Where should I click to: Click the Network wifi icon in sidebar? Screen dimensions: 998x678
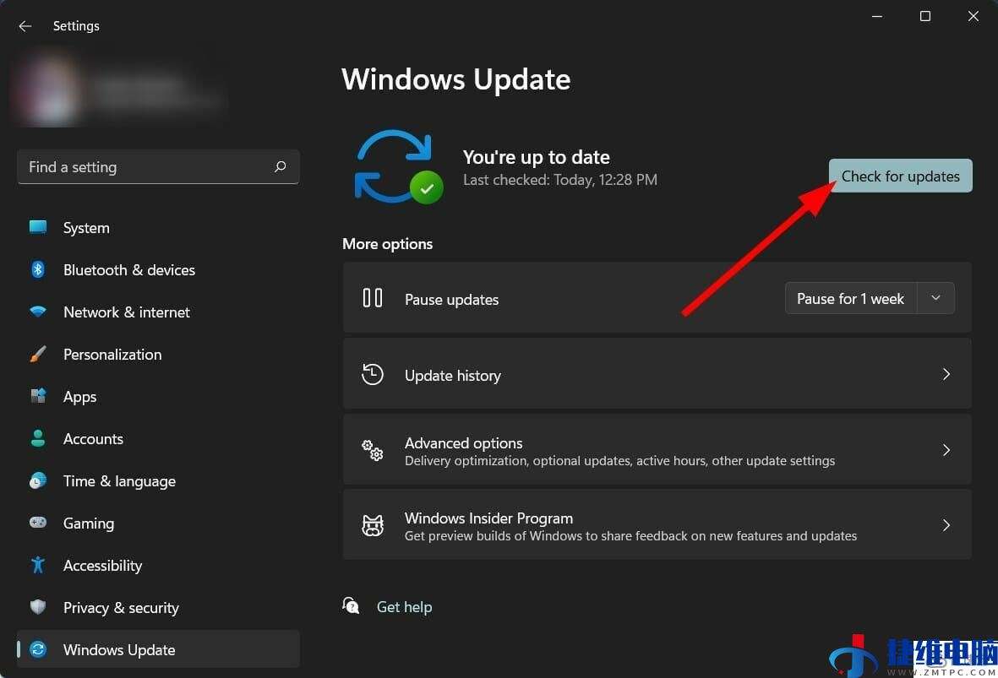[x=38, y=312]
